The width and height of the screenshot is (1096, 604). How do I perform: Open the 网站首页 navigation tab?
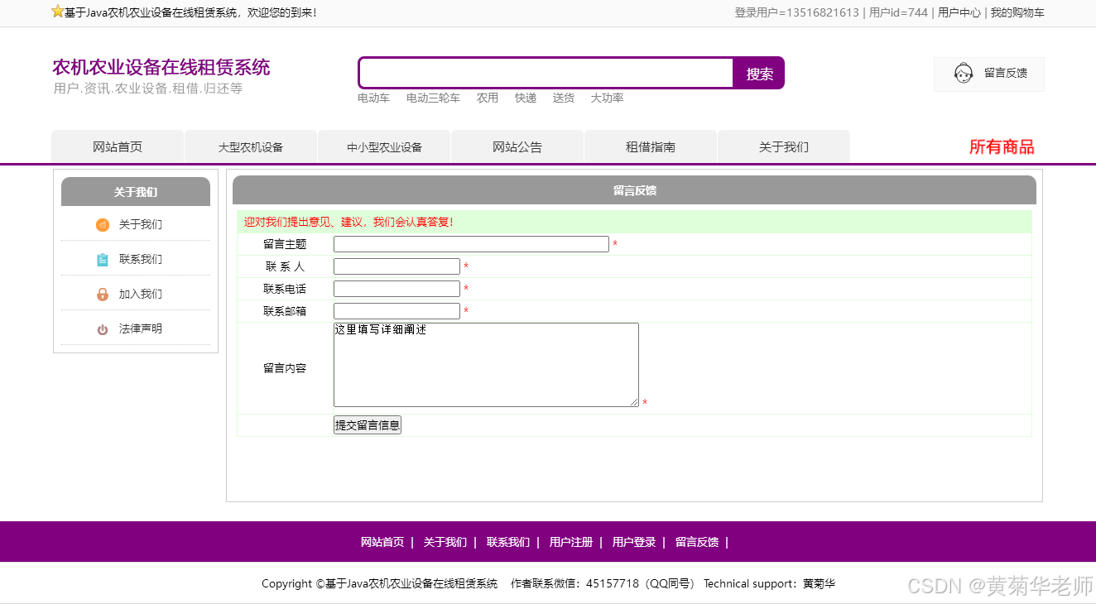coord(118,147)
